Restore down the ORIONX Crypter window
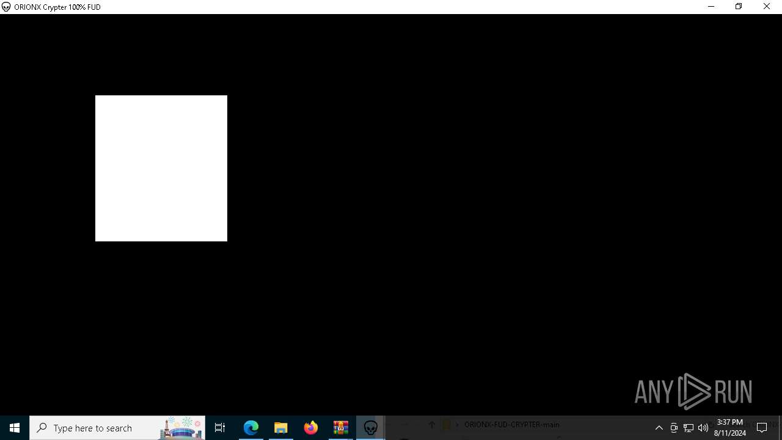The width and height of the screenshot is (782, 440). [739, 7]
